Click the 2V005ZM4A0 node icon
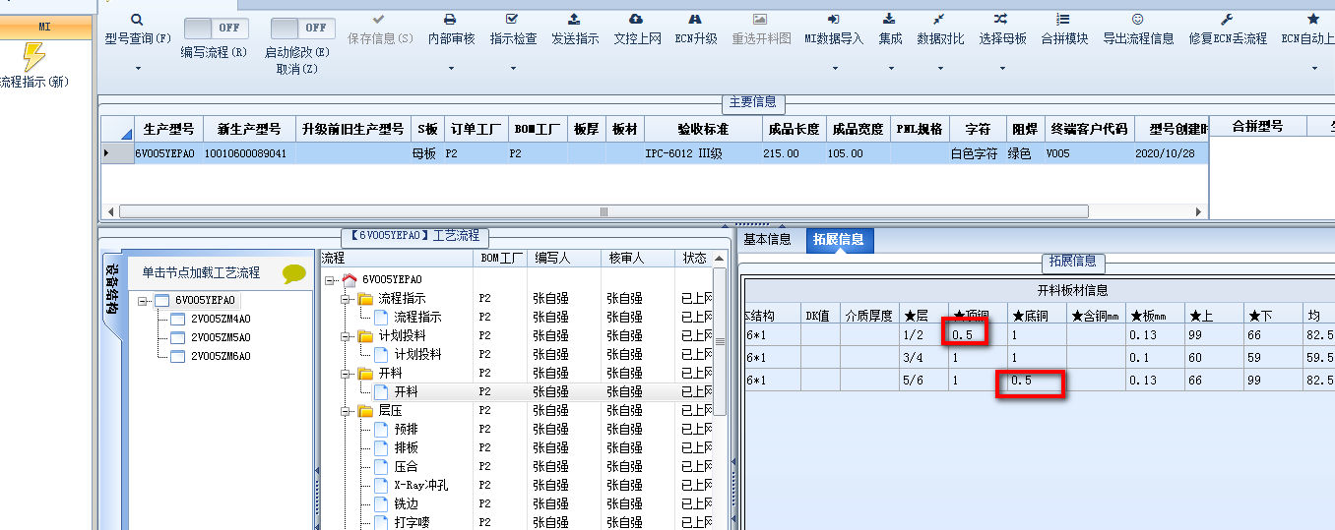This screenshot has height=530, width=1335. [177, 319]
